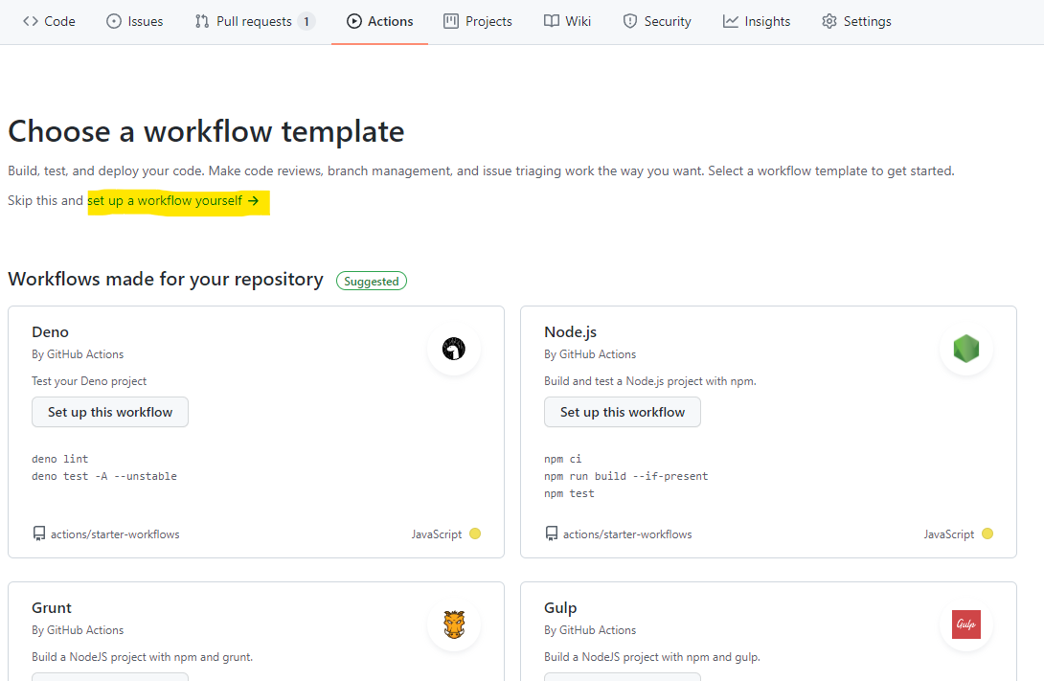Click the repo icon in the Deno card
1044x681 pixels.
coord(39,533)
